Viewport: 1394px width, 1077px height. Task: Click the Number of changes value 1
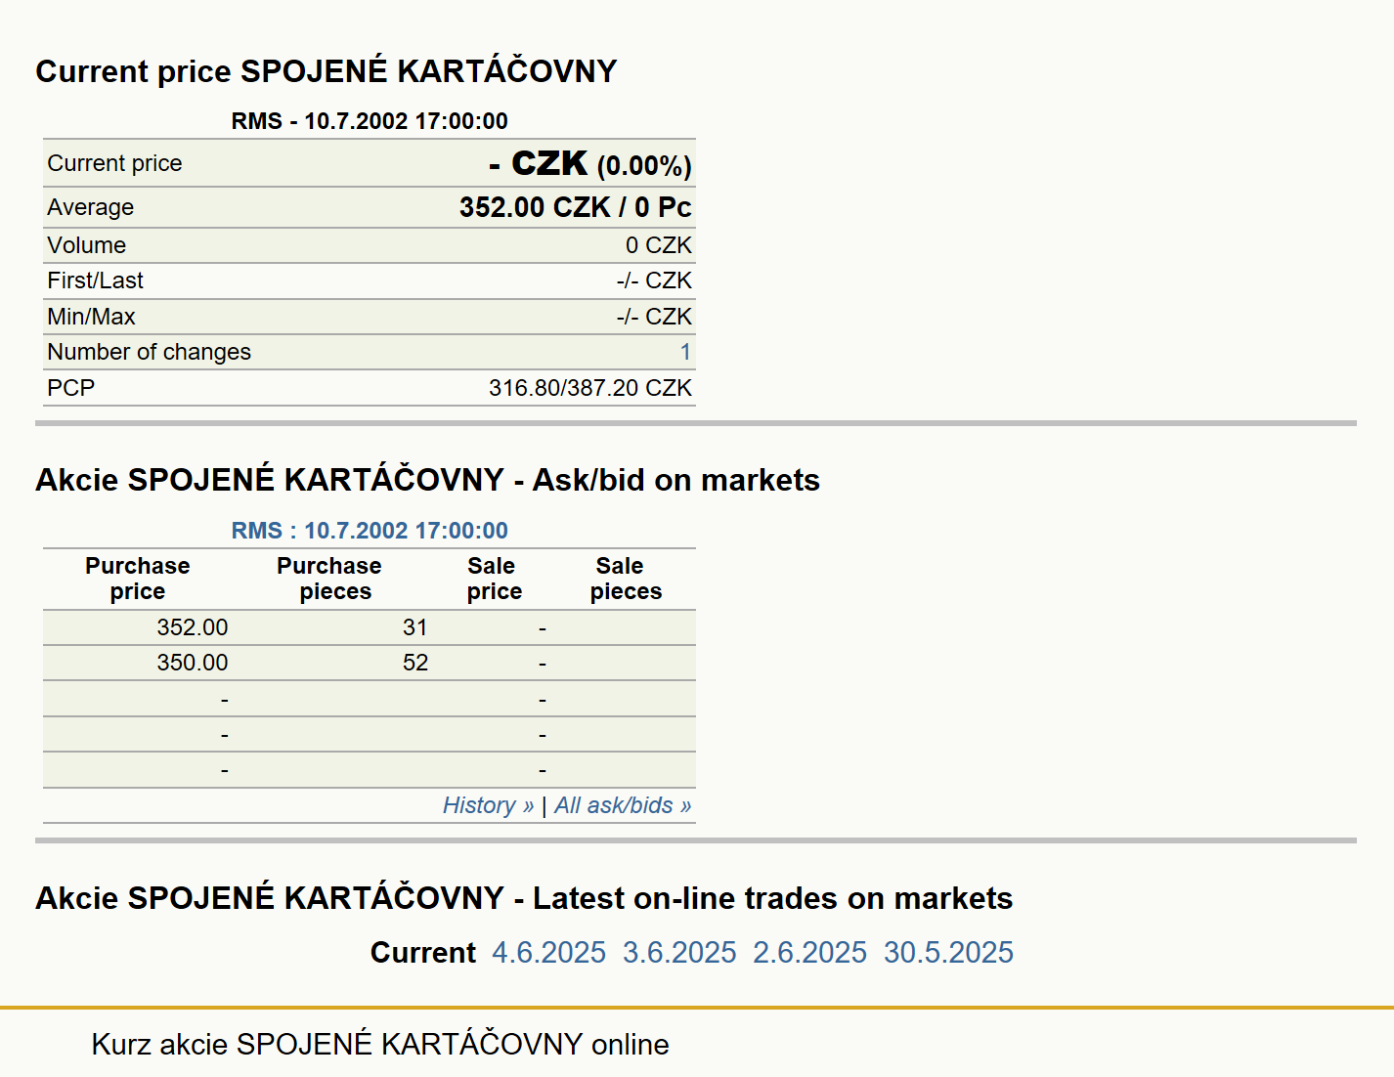click(685, 352)
